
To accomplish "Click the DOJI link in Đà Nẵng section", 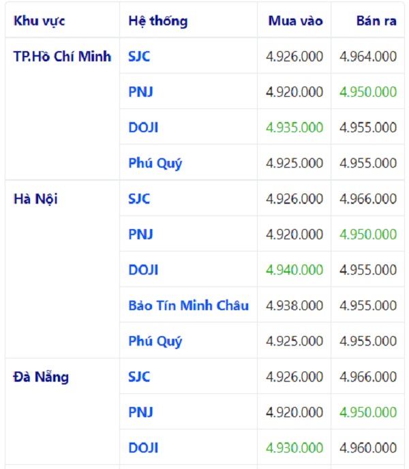I will tap(143, 448).
